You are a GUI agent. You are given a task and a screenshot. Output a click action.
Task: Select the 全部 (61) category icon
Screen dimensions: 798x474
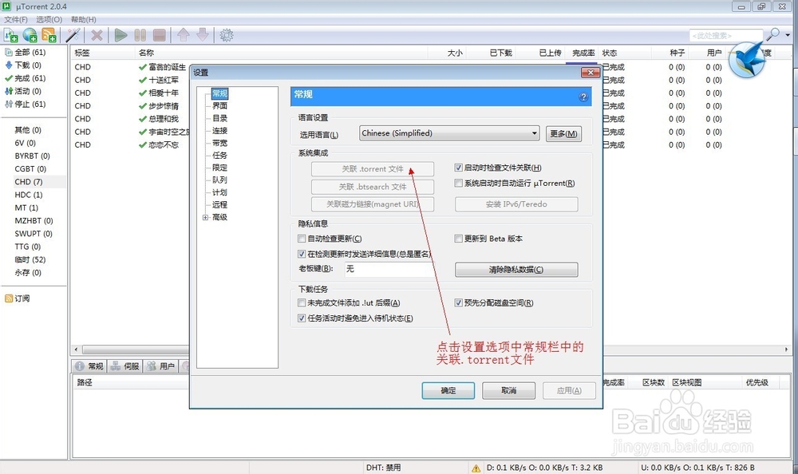pos(9,53)
